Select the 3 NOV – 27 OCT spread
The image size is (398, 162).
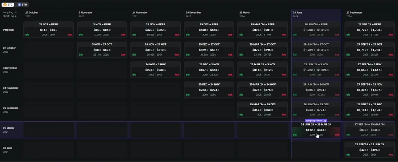click(102, 50)
